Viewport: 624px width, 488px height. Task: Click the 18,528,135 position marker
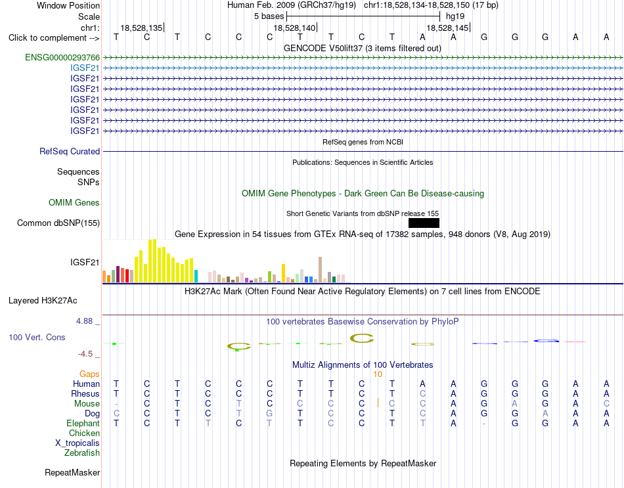pyautogui.click(x=142, y=28)
